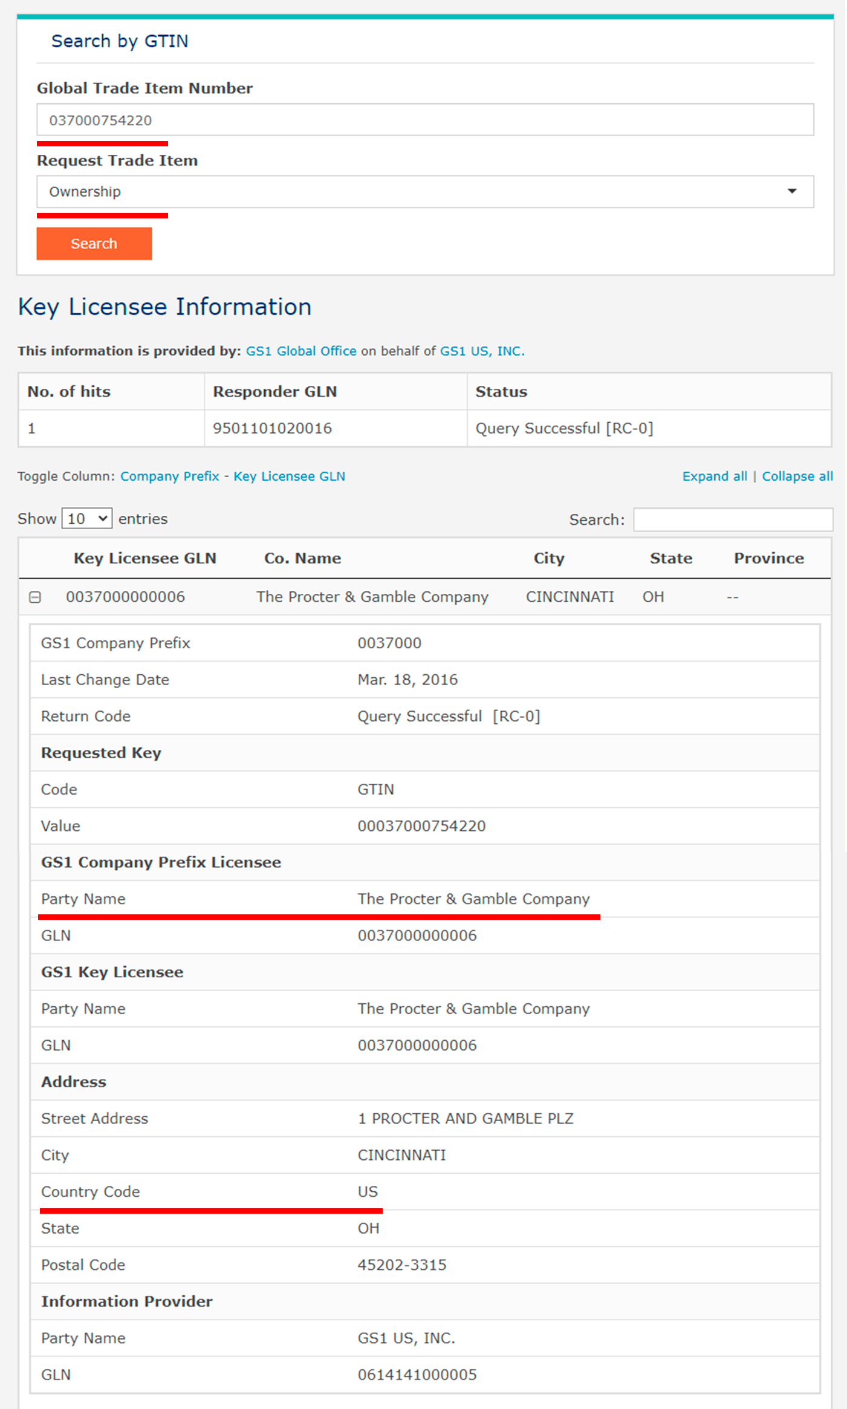Select CINCINNATI in the licensee summary row

coord(570,597)
